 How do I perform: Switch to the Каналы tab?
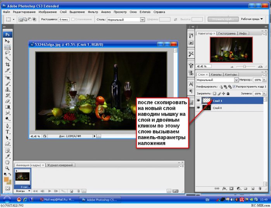(216, 75)
